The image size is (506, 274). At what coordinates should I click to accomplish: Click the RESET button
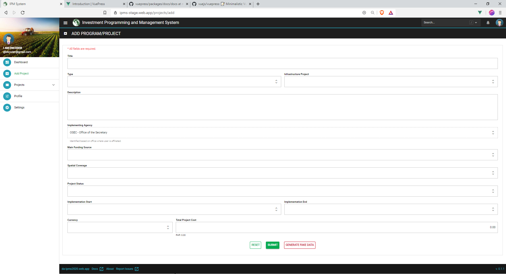pyautogui.click(x=255, y=245)
